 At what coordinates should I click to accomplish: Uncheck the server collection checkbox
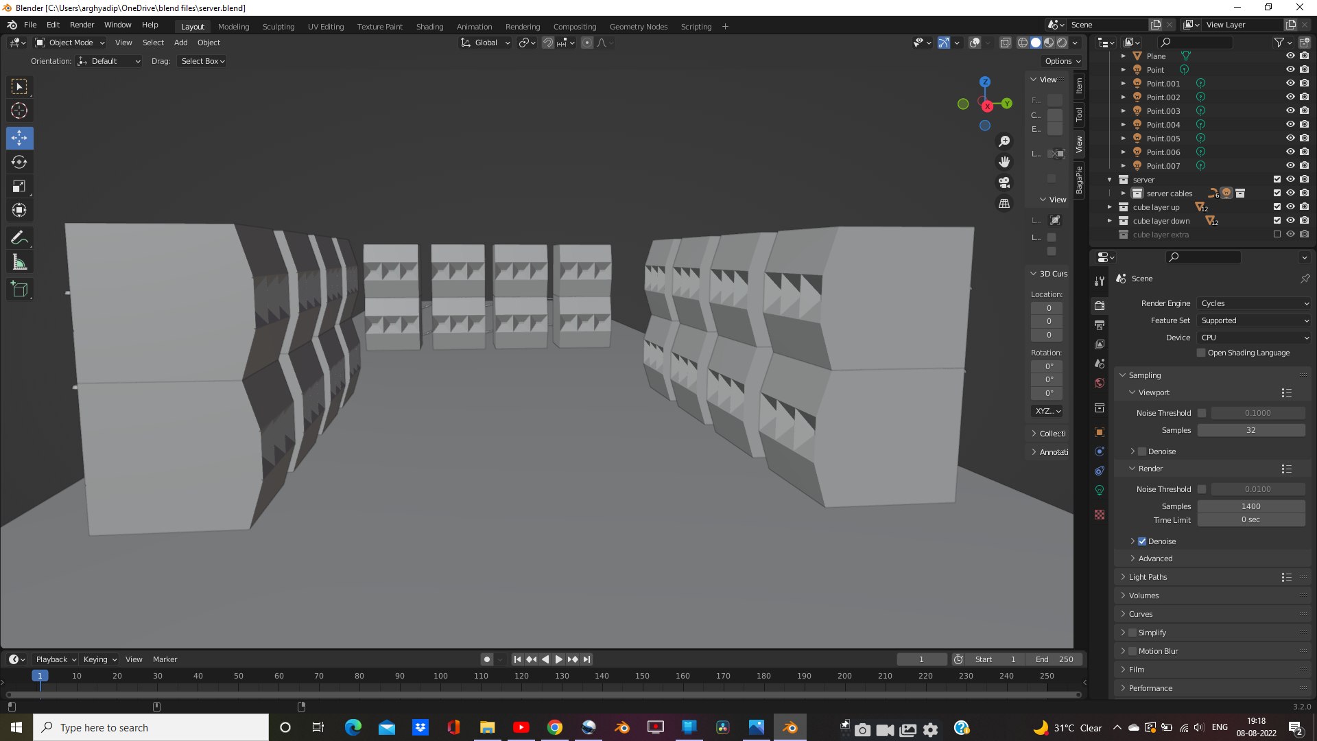point(1277,180)
